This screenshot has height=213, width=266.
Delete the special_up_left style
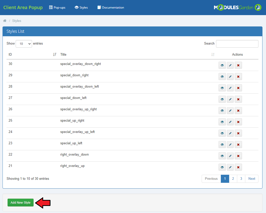coord(238,145)
